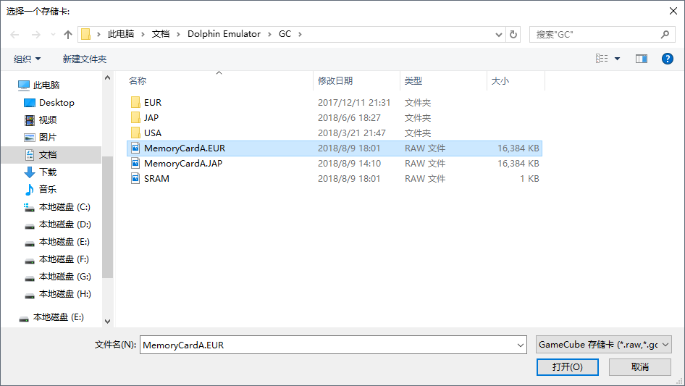
Task: Click the 视频 film icon
Action: pyautogui.click(x=30, y=119)
